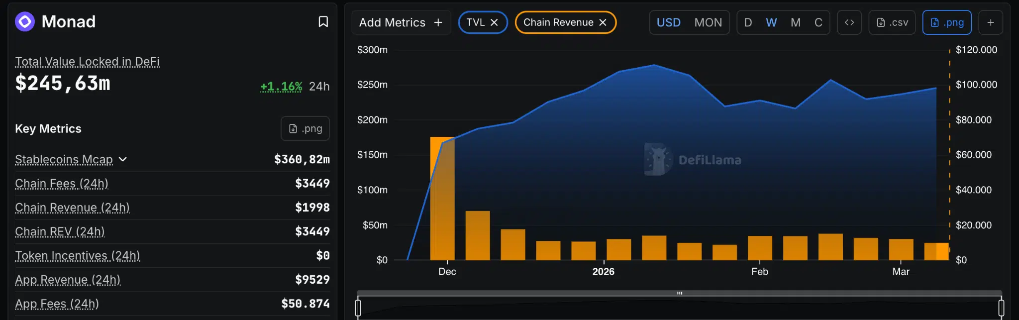The width and height of the screenshot is (1019, 320).
Task: Click the plus button at the top right
Action: point(990,22)
